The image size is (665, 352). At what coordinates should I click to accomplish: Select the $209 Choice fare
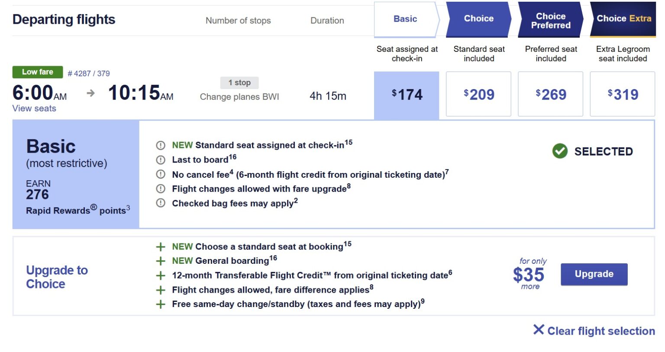tap(478, 94)
